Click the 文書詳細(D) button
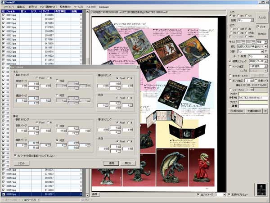 pyautogui.click(x=254, y=111)
